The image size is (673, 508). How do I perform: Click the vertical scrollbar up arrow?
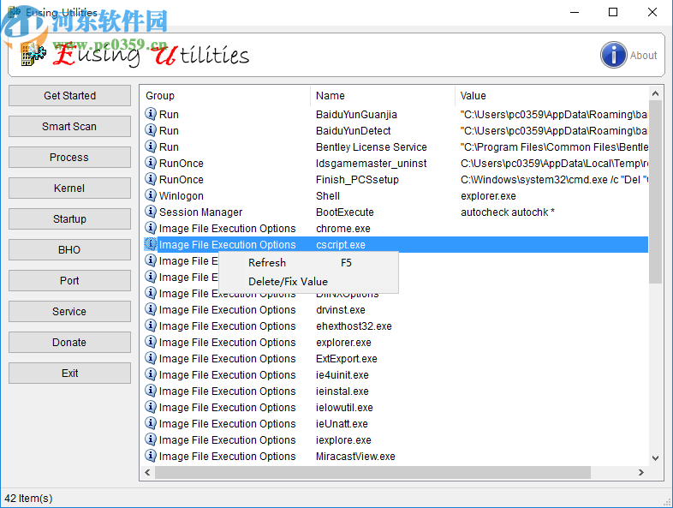pyautogui.click(x=655, y=93)
